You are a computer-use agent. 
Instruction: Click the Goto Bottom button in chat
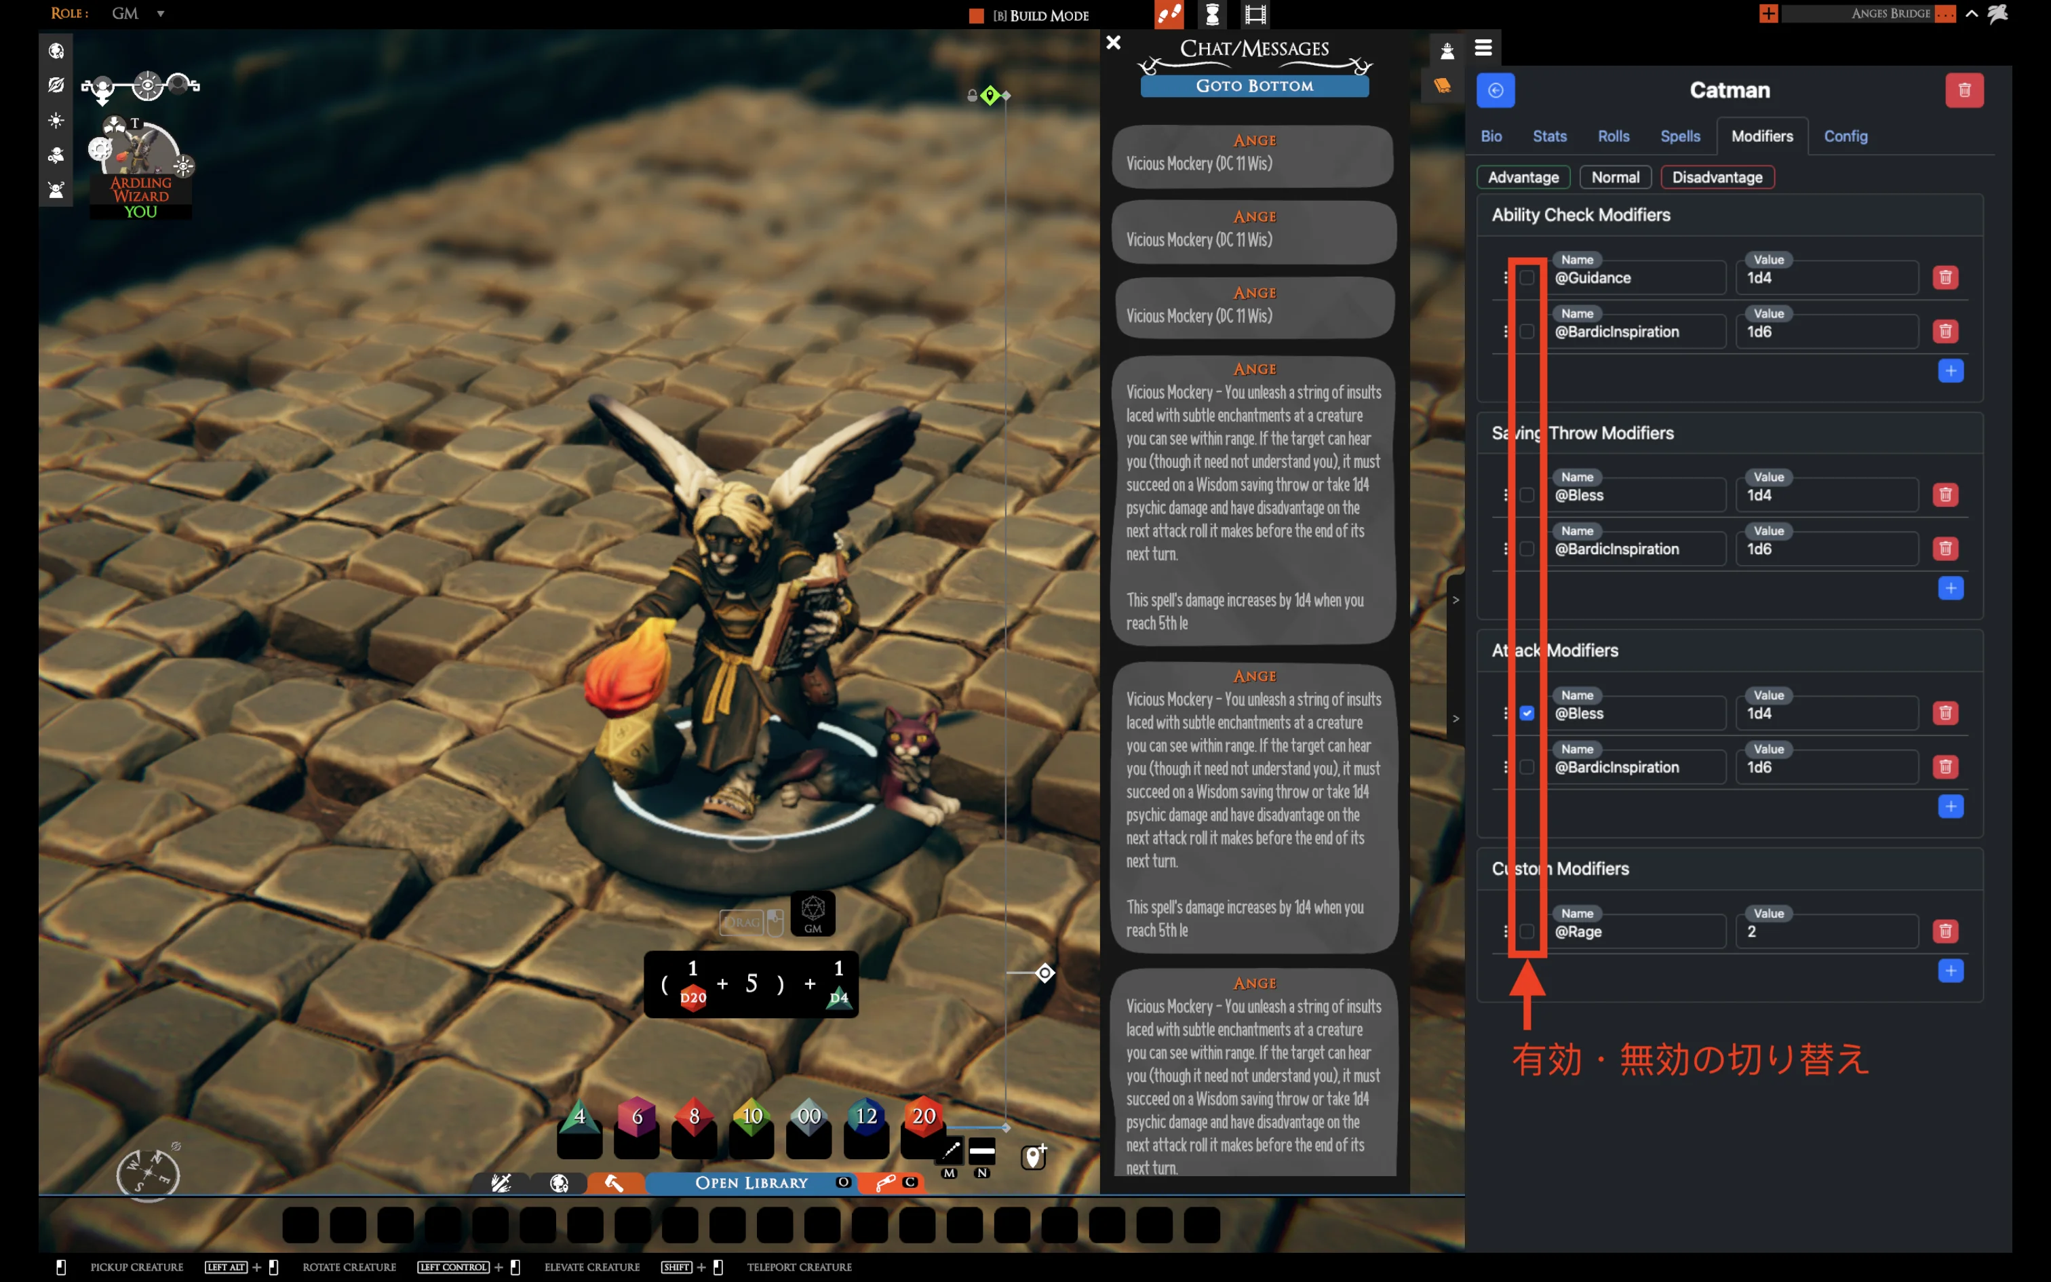(x=1254, y=85)
